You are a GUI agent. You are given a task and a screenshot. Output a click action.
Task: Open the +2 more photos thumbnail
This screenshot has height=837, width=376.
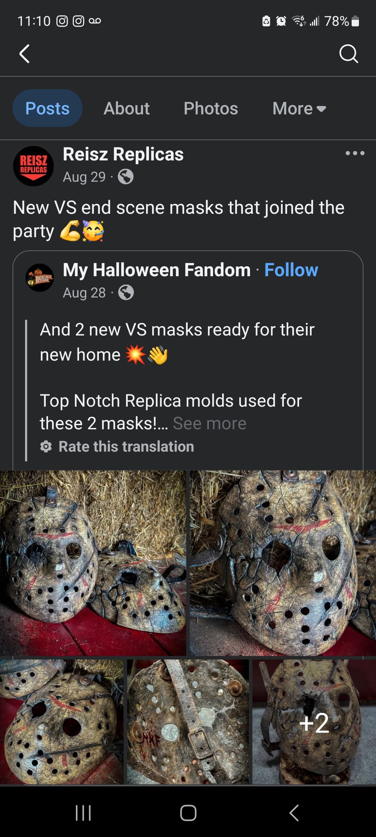pos(314,722)
